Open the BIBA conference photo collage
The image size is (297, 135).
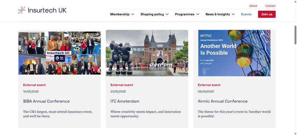point(60,53)
